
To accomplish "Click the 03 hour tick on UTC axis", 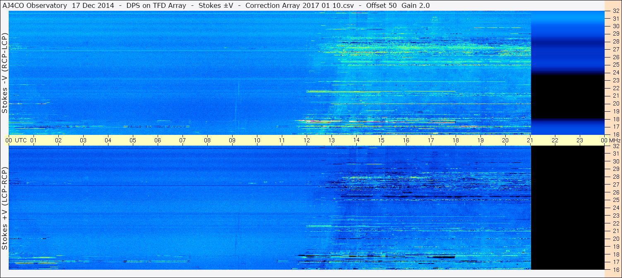I will (x=83, y=140).
